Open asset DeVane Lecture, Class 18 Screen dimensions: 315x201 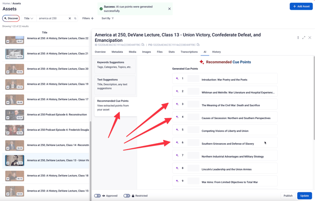pyautogui.click(x=57, y=176)
